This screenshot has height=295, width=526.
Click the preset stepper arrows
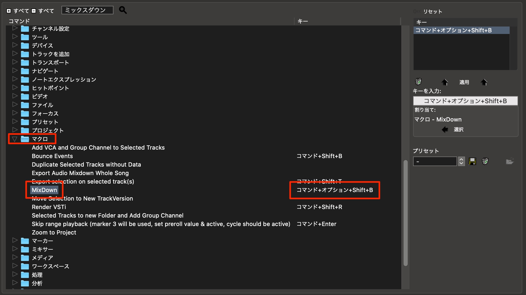[461, 161]
